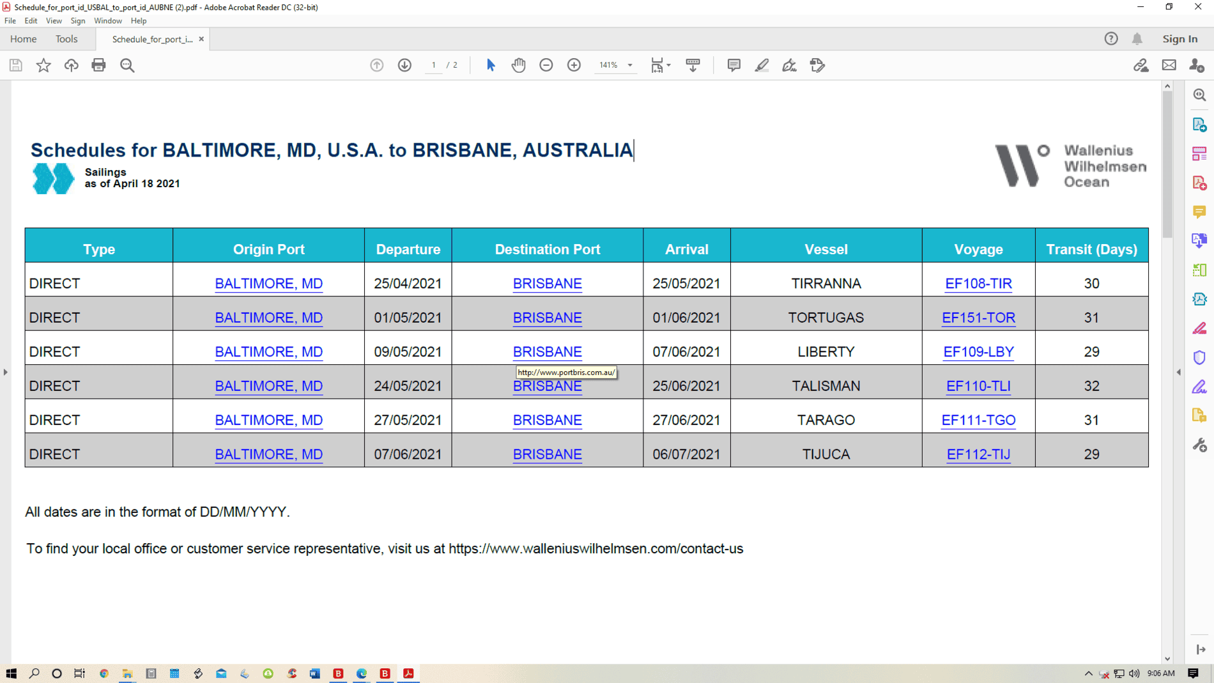The image size is (1214, 683).
Task: Activate the hand pan tool
Action: pos(518,65)
